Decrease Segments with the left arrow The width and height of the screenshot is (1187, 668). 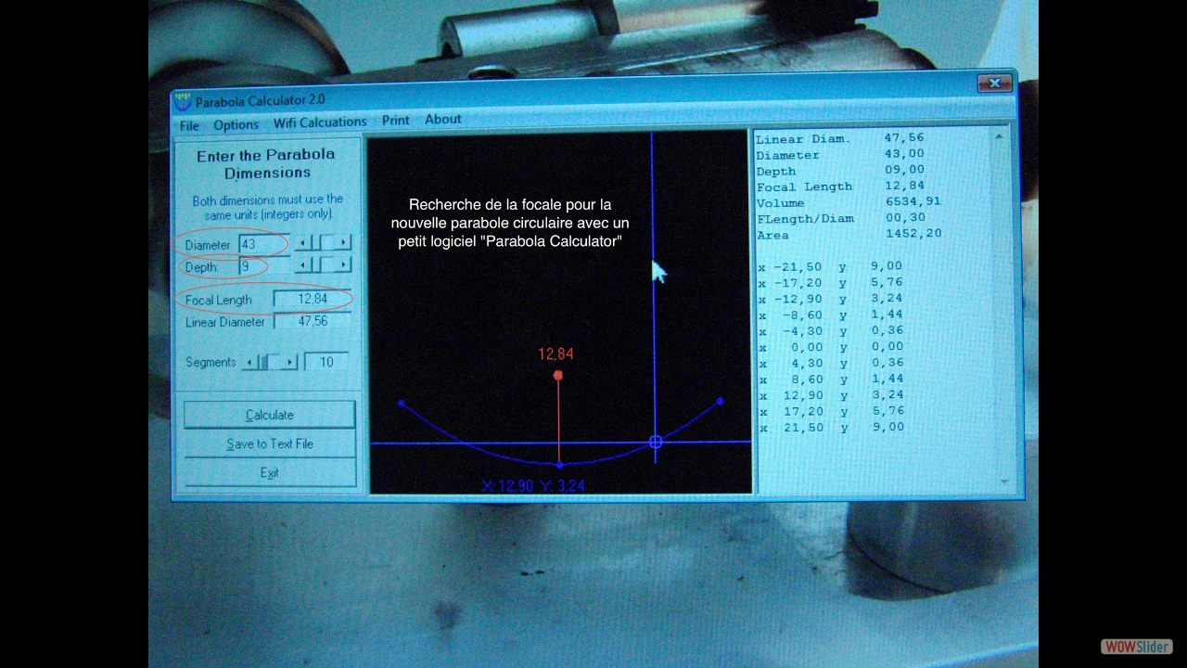click(x=249, y=363)
